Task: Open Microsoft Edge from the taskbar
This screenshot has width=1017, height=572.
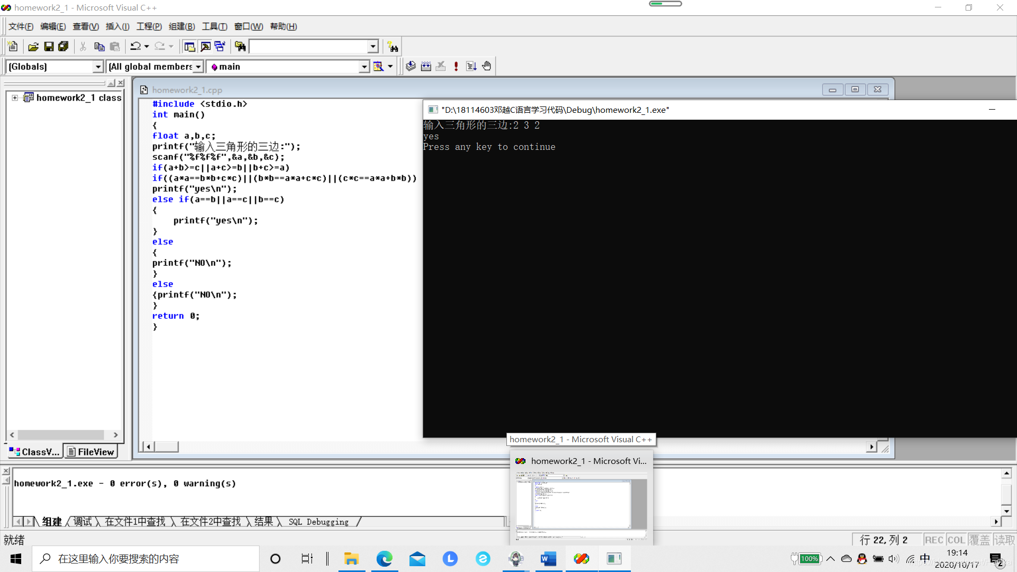Action: coord(384,559)
